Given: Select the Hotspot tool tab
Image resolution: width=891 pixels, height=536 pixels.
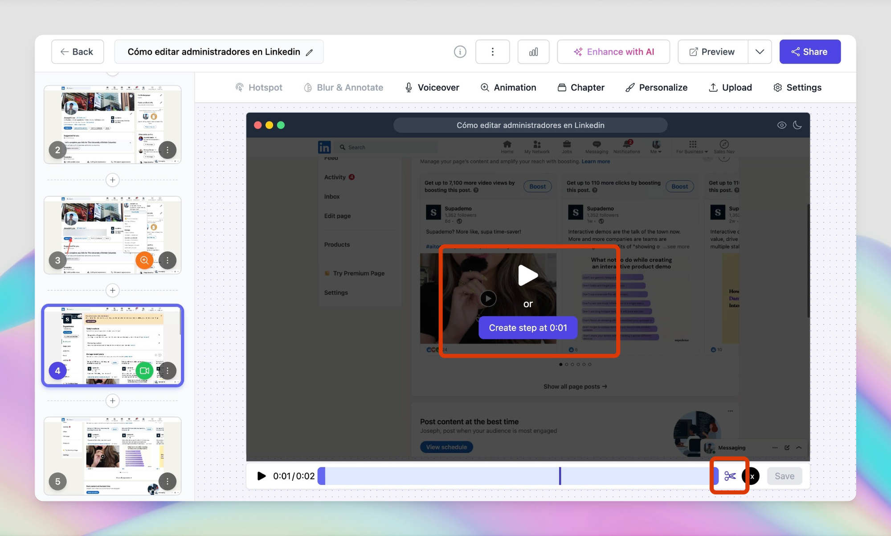Looking at the screenshot, I should (259, 87).
